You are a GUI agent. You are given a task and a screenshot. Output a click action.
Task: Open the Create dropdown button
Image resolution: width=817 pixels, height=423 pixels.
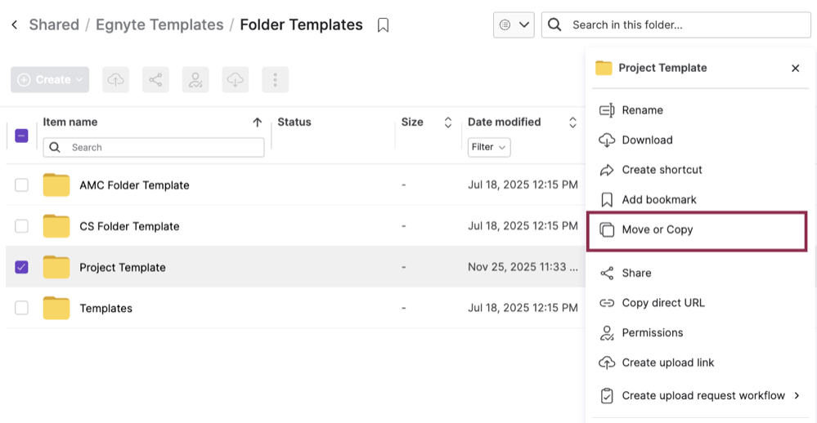coord(50,79)
